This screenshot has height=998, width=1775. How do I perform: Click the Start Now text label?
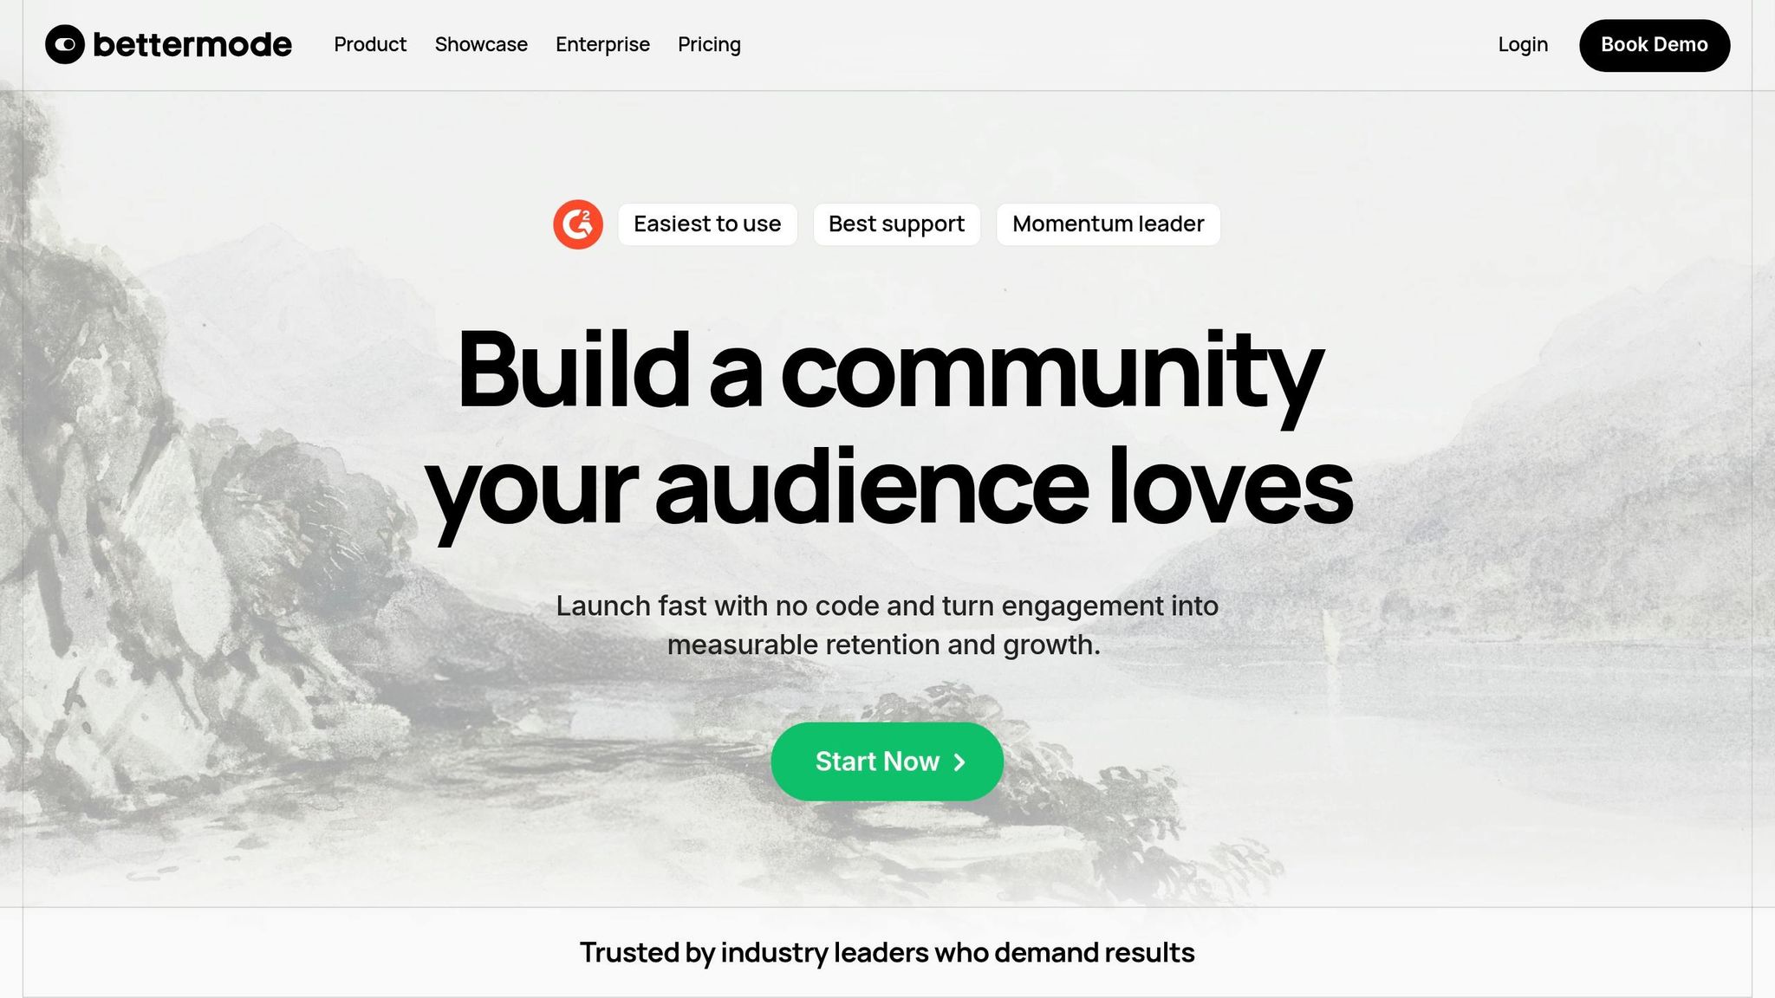click(877, 761)
